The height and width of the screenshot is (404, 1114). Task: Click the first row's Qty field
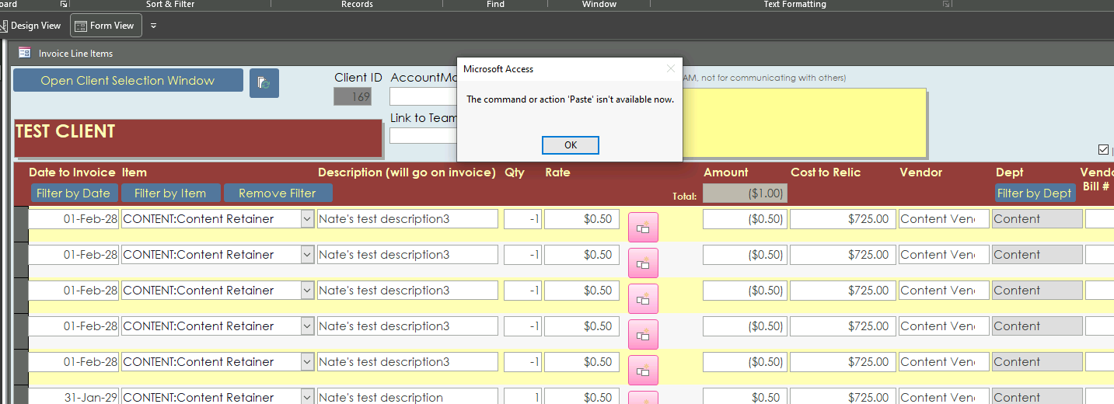pos(522,219)
